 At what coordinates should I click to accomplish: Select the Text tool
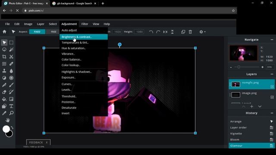pyautogui.click(x=11, y=106)
